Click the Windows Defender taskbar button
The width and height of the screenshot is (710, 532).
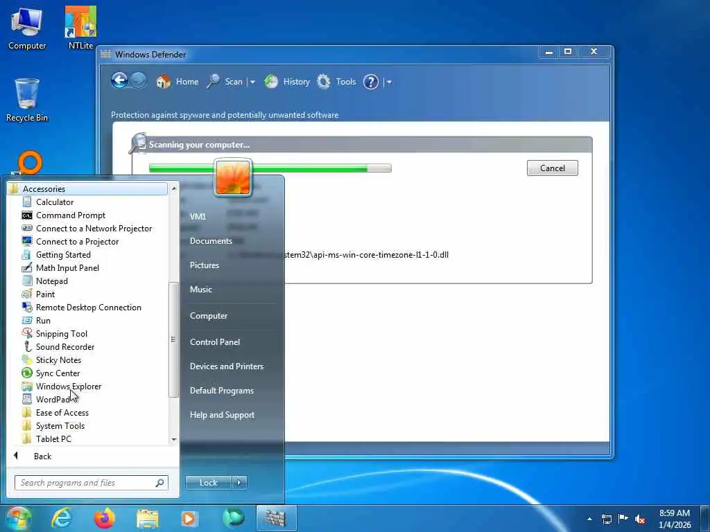tap(276, 518)
